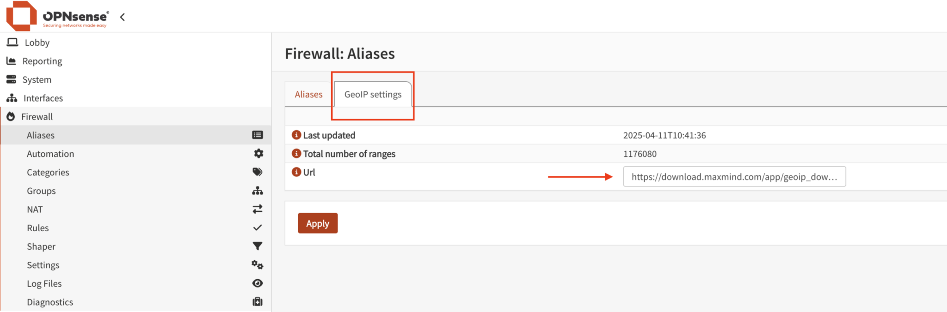Collapse the sidebar with the chevron
The height and width of the screenshot is (312, 947).
point(122,17)
